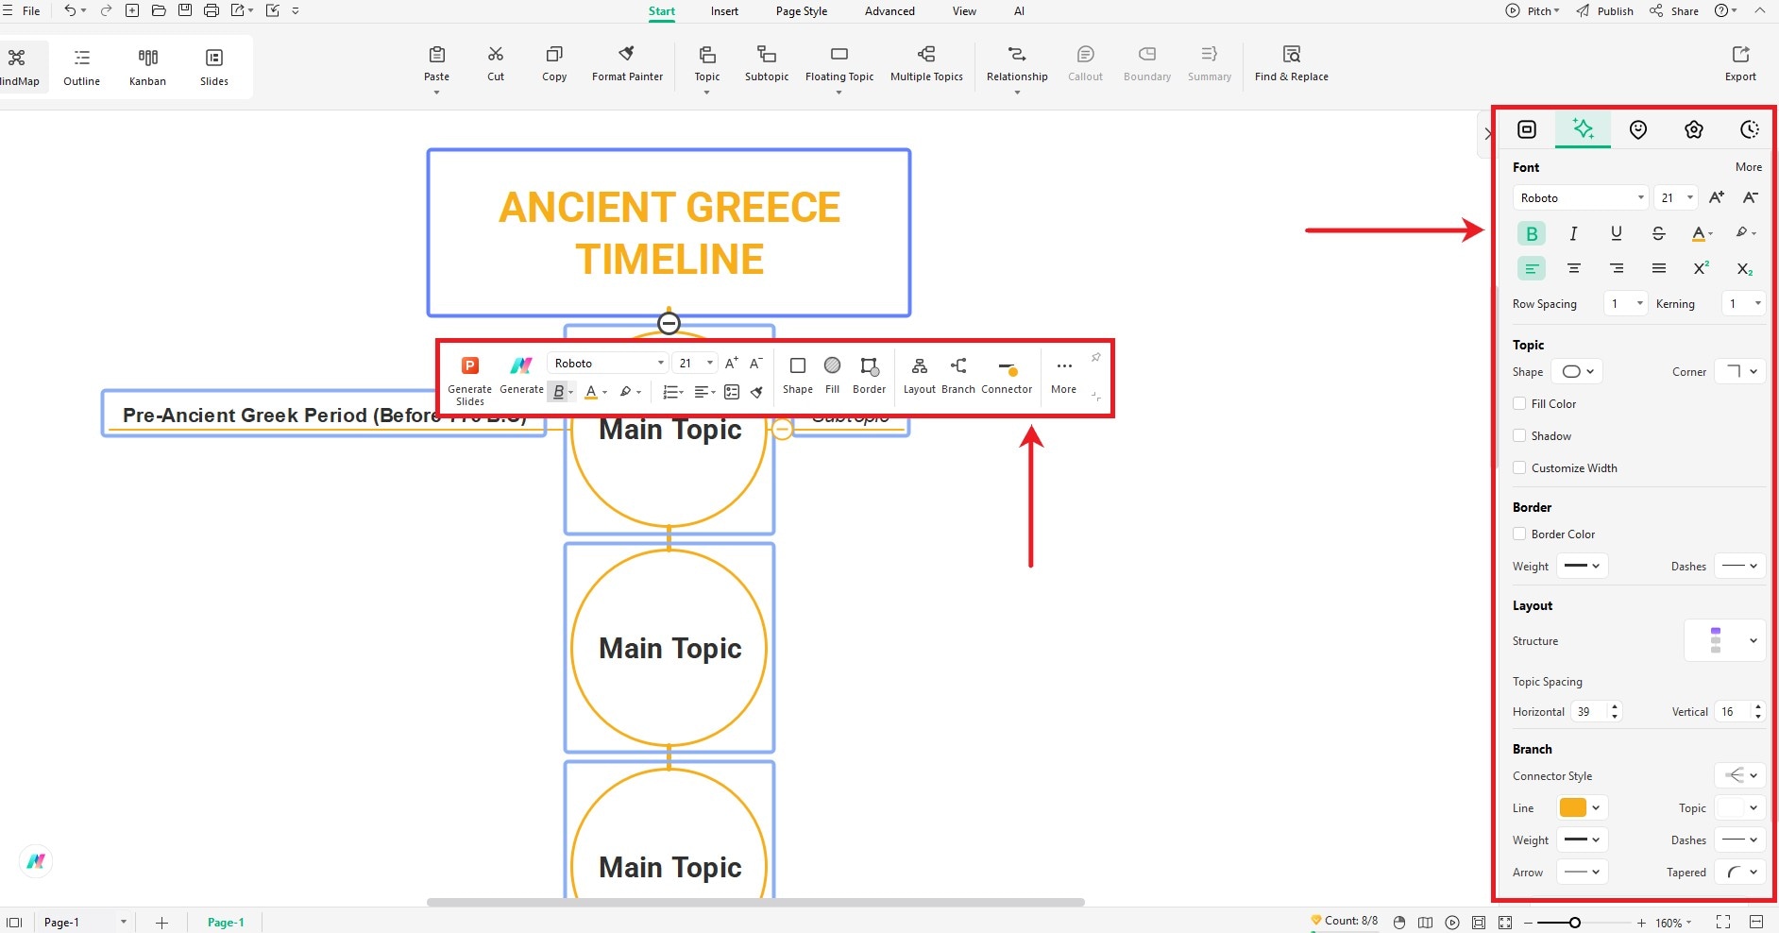Enable the Shadow checkbox
Viewport: 1779px width, 933px height.
[x=1519, y=435]
